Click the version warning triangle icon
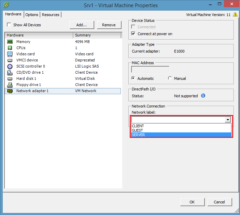The height and width of the screenshot is (215, 240). point(235,15)
